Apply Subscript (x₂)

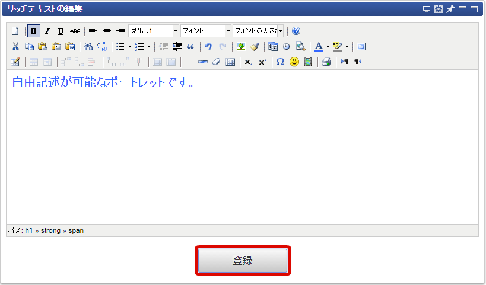tap(249, 62)
